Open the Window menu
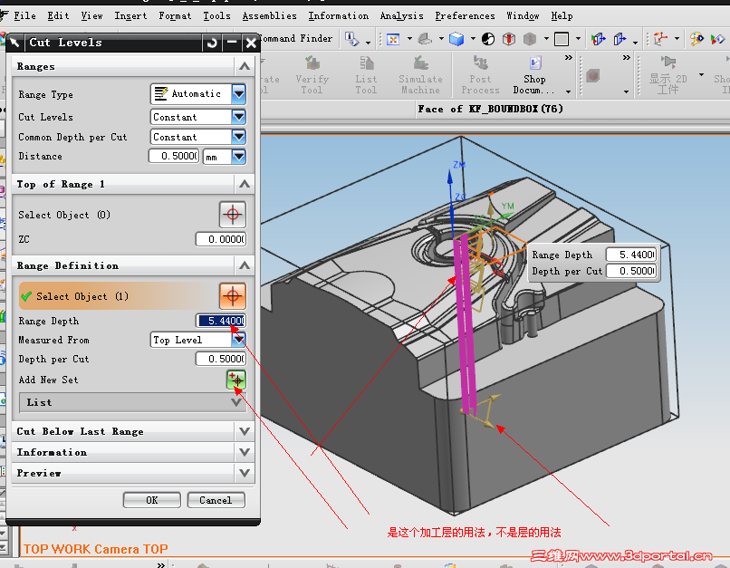This screenshot has width=730, height=568. point(523,15)
